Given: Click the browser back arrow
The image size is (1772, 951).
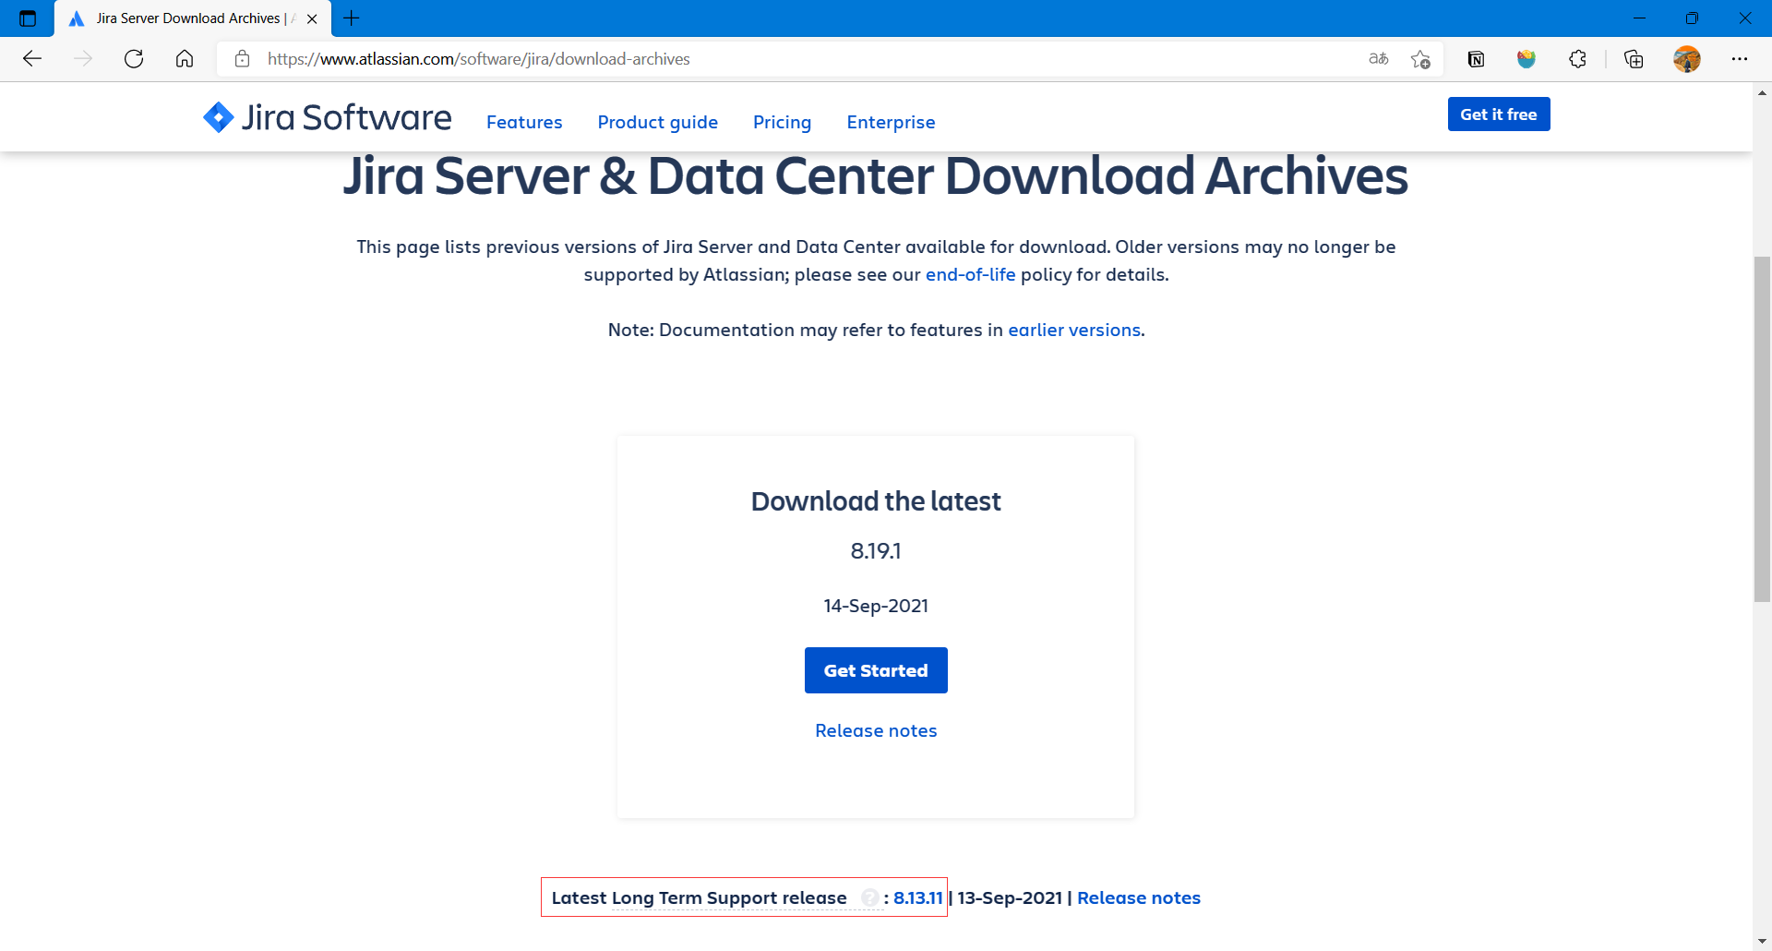Looking at the screenshot, I should [32, 59].
